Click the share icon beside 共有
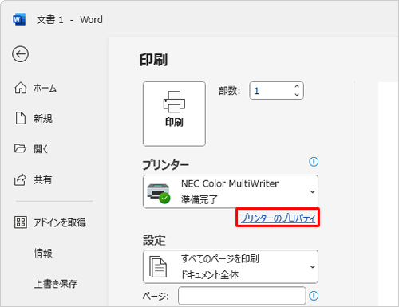Screen dimensions: 399x307 tap(20, 179)
